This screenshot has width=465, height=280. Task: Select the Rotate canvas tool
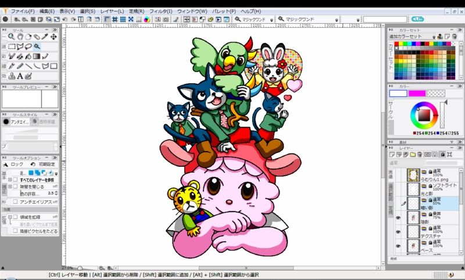(x=28, y=37)
